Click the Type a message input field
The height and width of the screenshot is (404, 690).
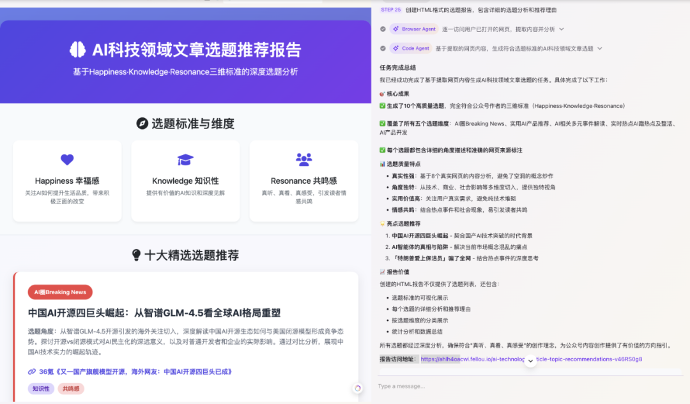pyautogui.click(x=447, y=385)
